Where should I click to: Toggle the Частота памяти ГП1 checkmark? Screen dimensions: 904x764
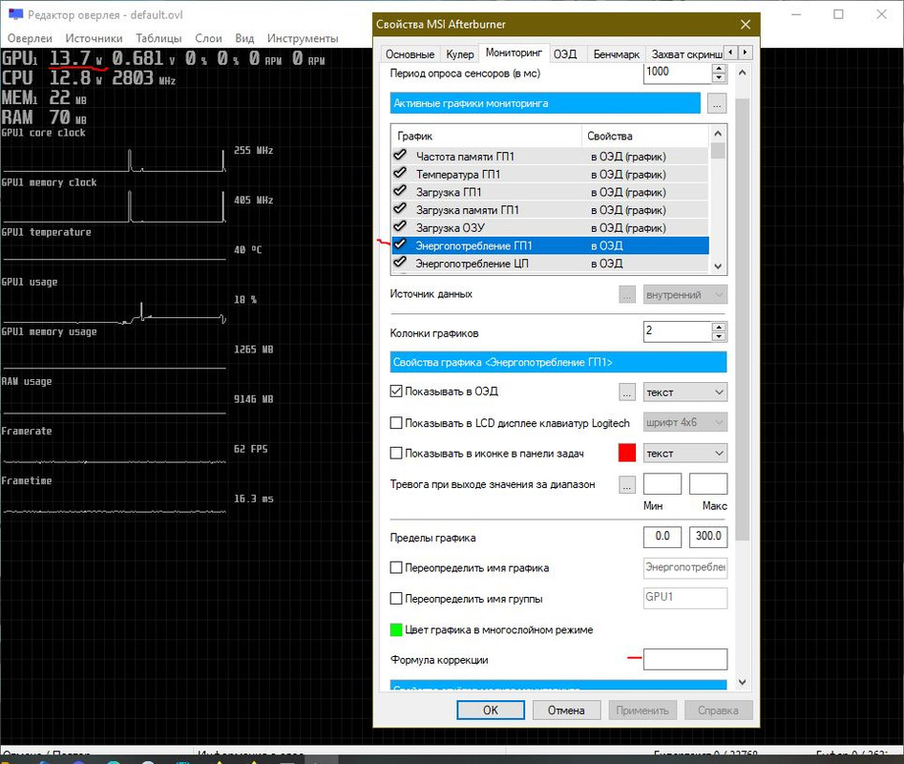(400, 155)
